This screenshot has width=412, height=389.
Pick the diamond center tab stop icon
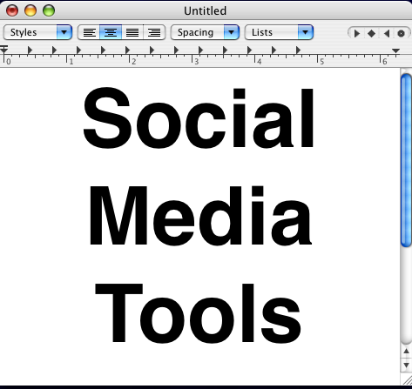click(371, 34)
